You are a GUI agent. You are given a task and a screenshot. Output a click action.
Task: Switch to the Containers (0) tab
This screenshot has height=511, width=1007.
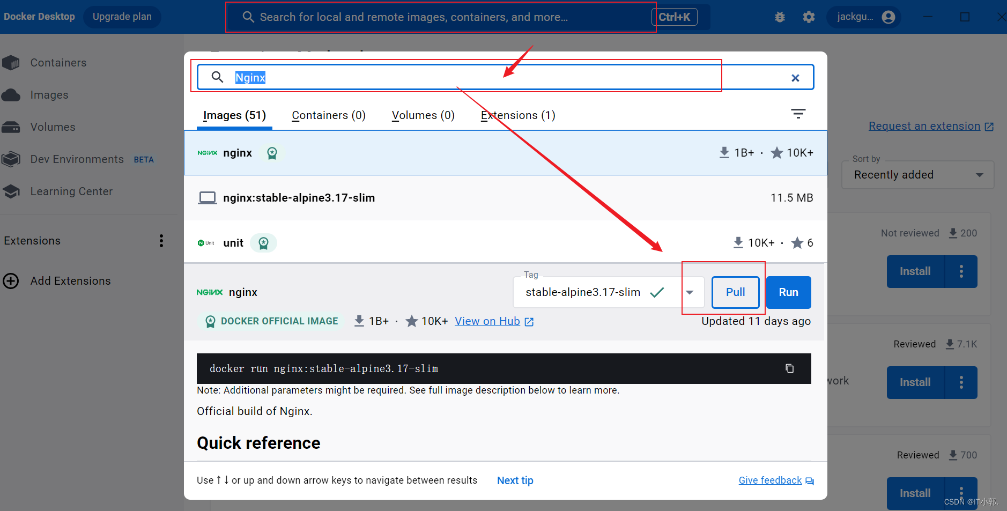coord(328,115)
